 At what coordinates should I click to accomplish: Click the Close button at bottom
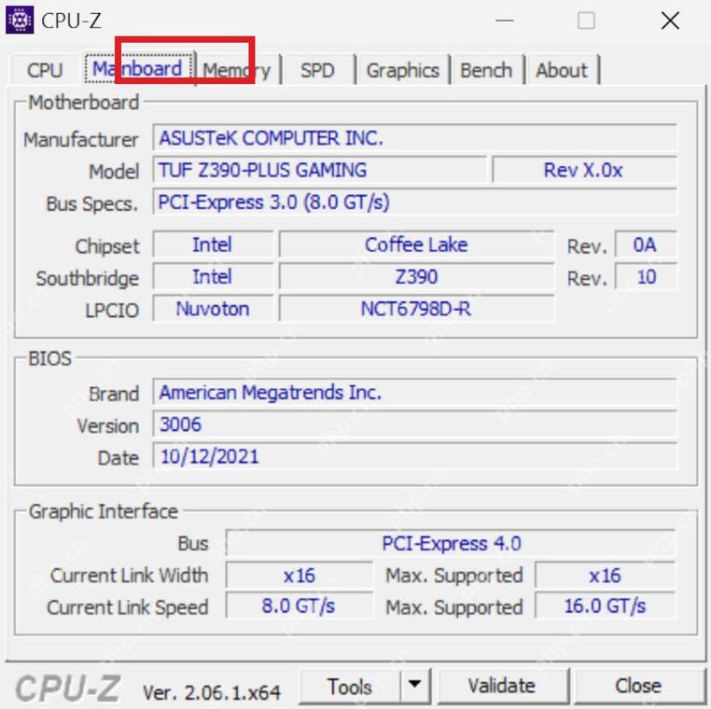(x=638, y=686)
